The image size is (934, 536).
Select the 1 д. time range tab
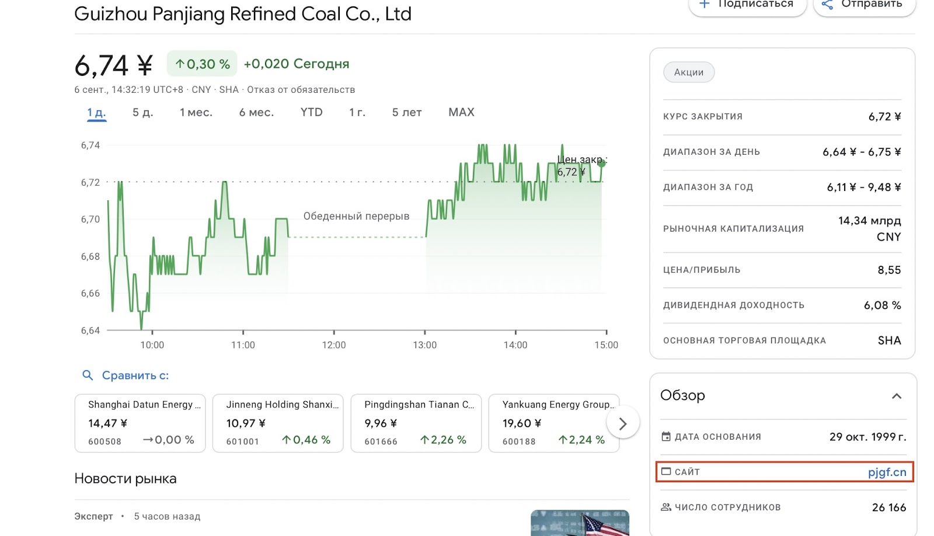(x=96, y=113)
